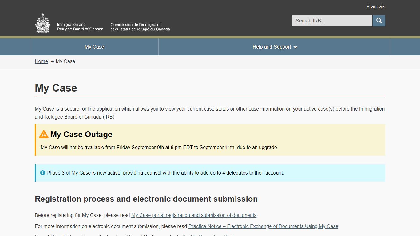The image size is (420, 236).
Task: Click the orange warning icon beside My Case Outage
Action: pyautogui.click(x=44, y=134)
